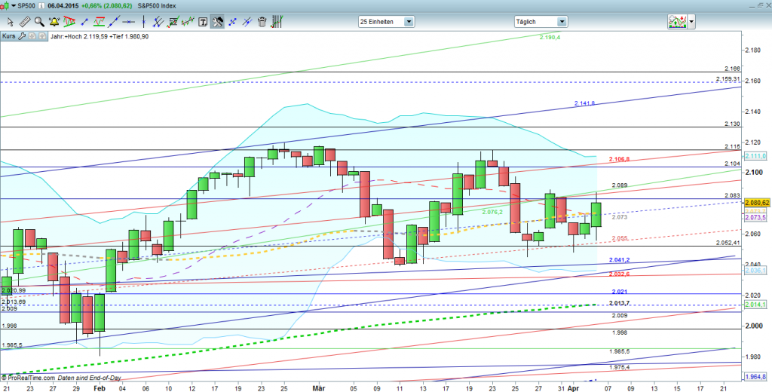Click the Apr month marker on time axis
772x392 pixels.
574,388
